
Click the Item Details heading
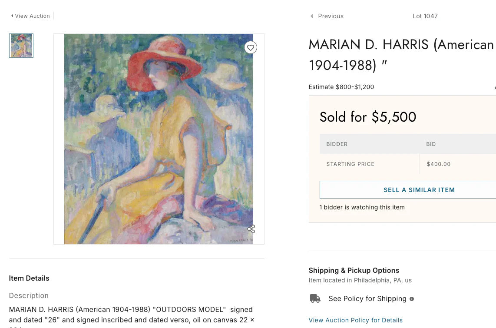29,278
